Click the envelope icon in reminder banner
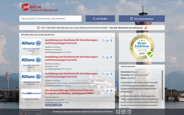The width and height of the screenshot is (184, 115). tap(39, 28)
